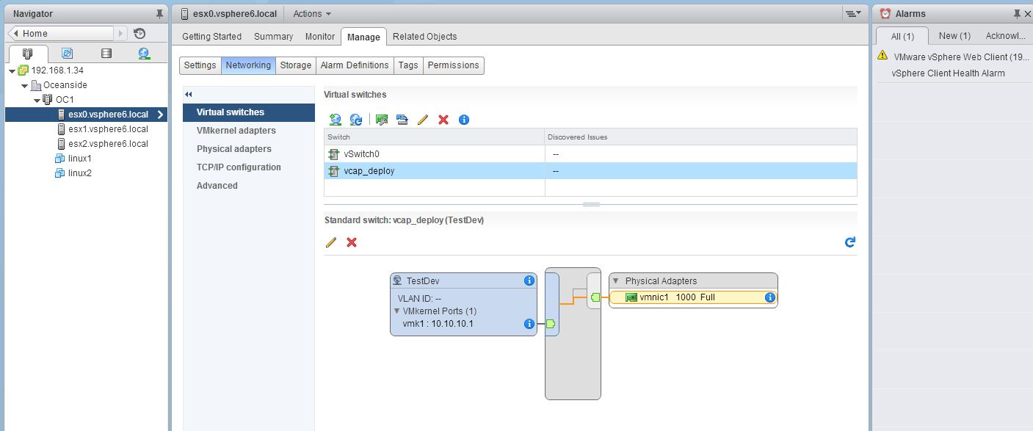Viewport: 1033px width, 431px height.
Task: Open the panel options menu at top right
Action: (x=852, y=14)
